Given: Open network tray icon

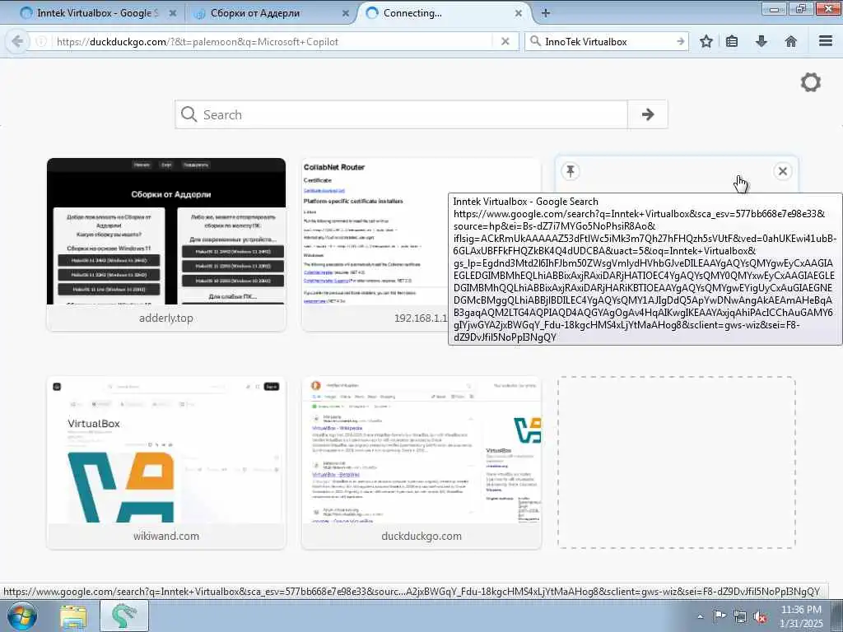Looking at the screenshot, I should (740, 616).
